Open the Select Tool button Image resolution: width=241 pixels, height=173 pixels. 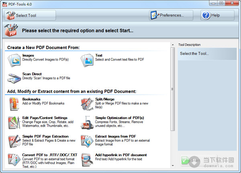30,15
